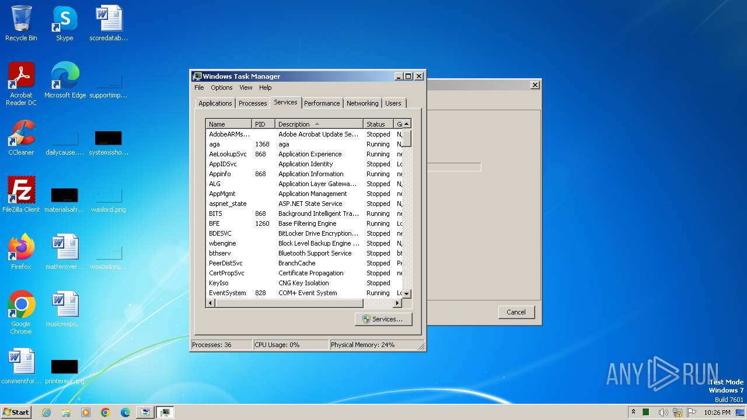Open Chrome from the taskbar

[x=106, y=412]
